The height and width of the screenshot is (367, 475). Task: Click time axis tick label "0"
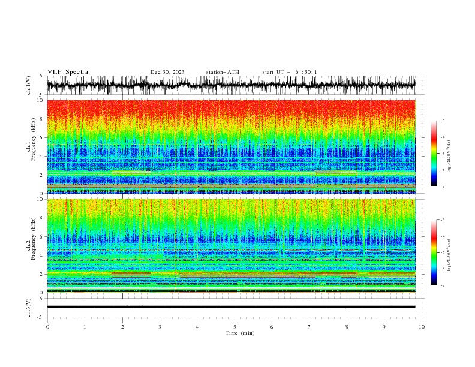point(47,327)
